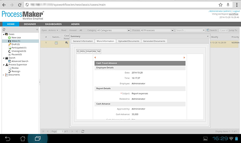
Task: Close the Summary dialog
Action: (207, 36)
